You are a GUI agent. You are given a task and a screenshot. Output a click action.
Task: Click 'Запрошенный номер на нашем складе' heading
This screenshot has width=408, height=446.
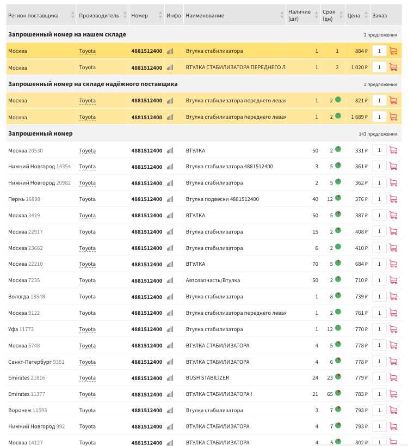pos(67,34)
